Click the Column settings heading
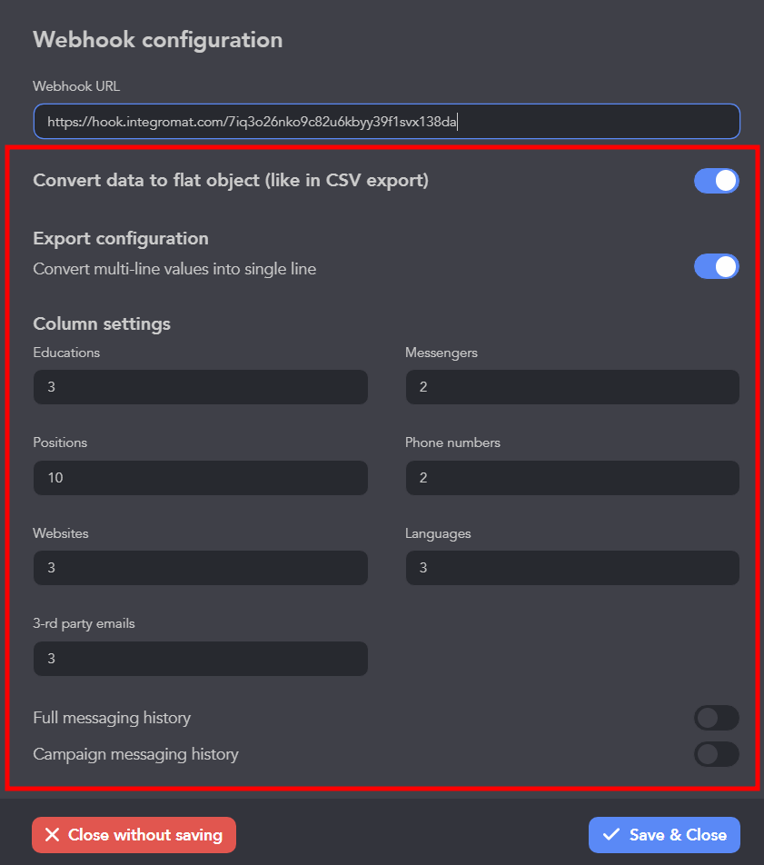 point(102,323)
